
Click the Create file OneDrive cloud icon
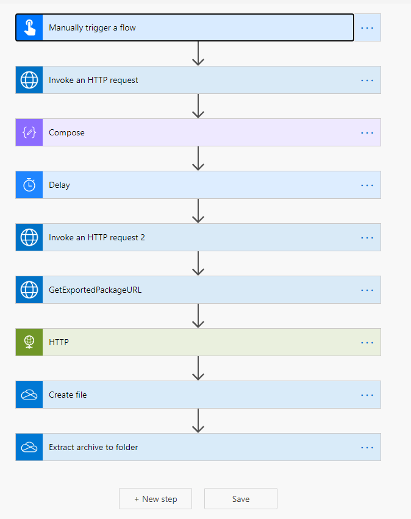(x=29, y=395)
